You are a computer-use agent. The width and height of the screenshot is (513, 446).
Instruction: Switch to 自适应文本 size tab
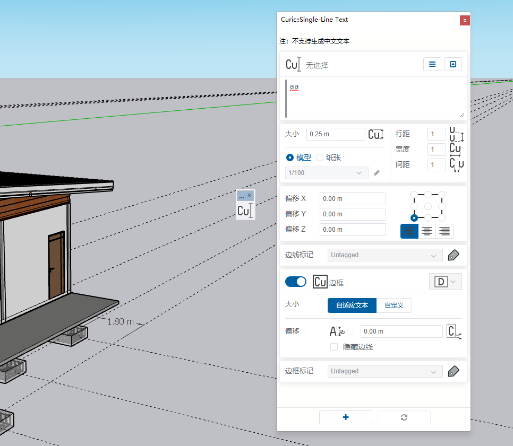[x=352, y=305]
